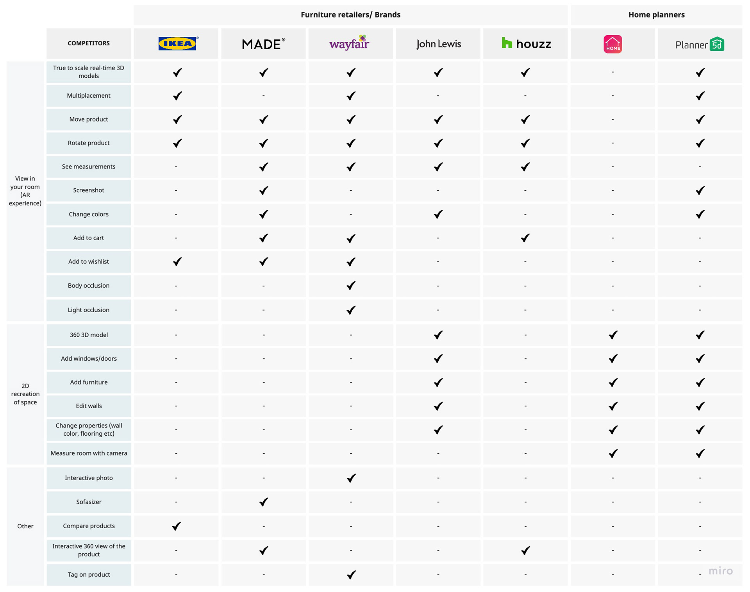Select the Wayfair logo
Image resolution: width=750 pixels, height=592 pixels.
(x=350, y=42)
